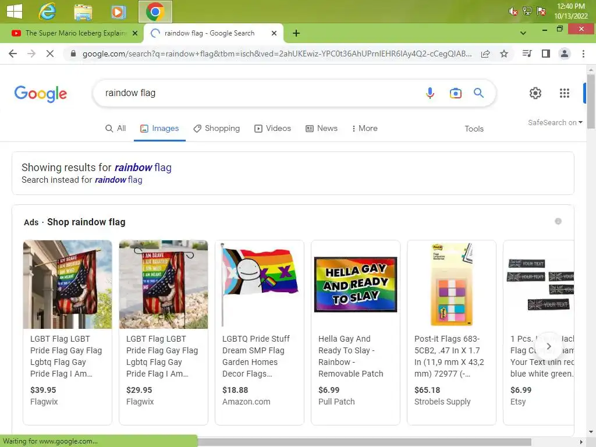
Task: Open the Etsy Your Text patches image
Action: point(538,284)
